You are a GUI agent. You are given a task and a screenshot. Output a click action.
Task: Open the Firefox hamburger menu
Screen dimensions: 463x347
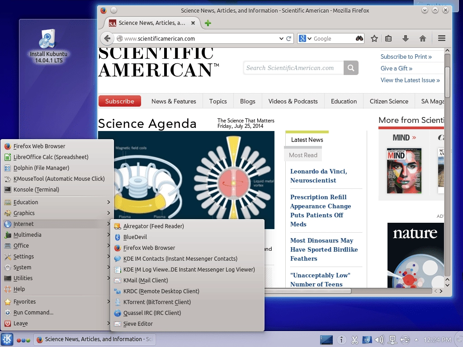[441, 38]
